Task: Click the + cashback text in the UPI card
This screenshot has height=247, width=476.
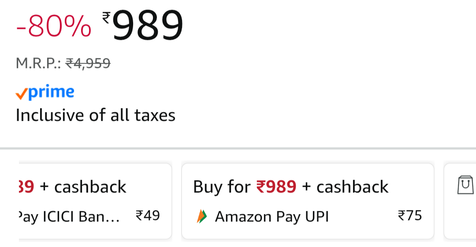Action: click(x=345, y=187)
